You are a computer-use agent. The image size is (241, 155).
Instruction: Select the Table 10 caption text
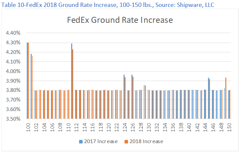click(107, 5)
